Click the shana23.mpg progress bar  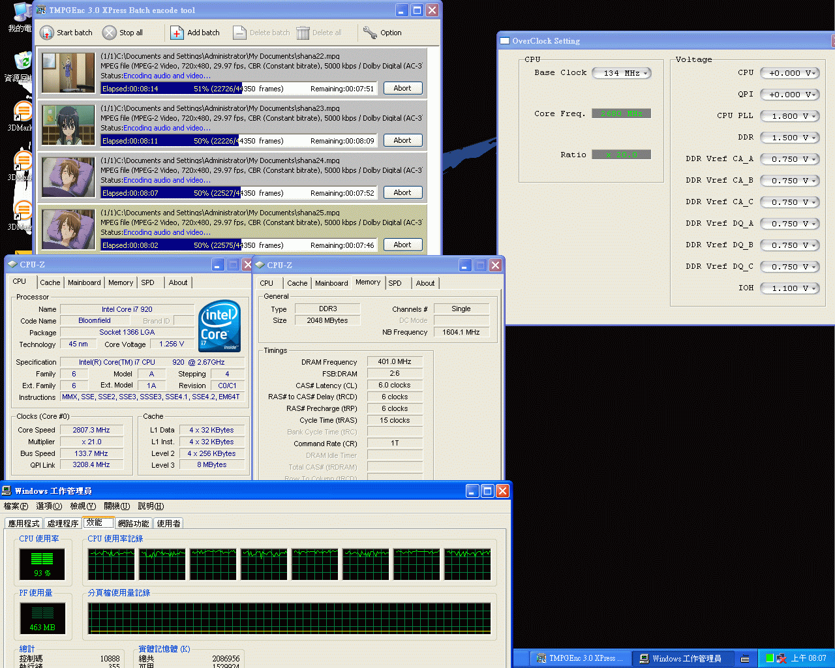pos(239,141)
